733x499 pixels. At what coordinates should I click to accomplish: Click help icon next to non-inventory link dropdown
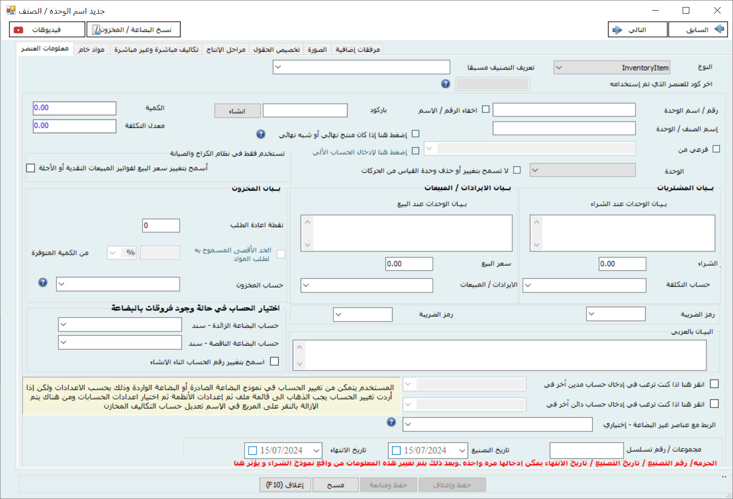[391, 422]
